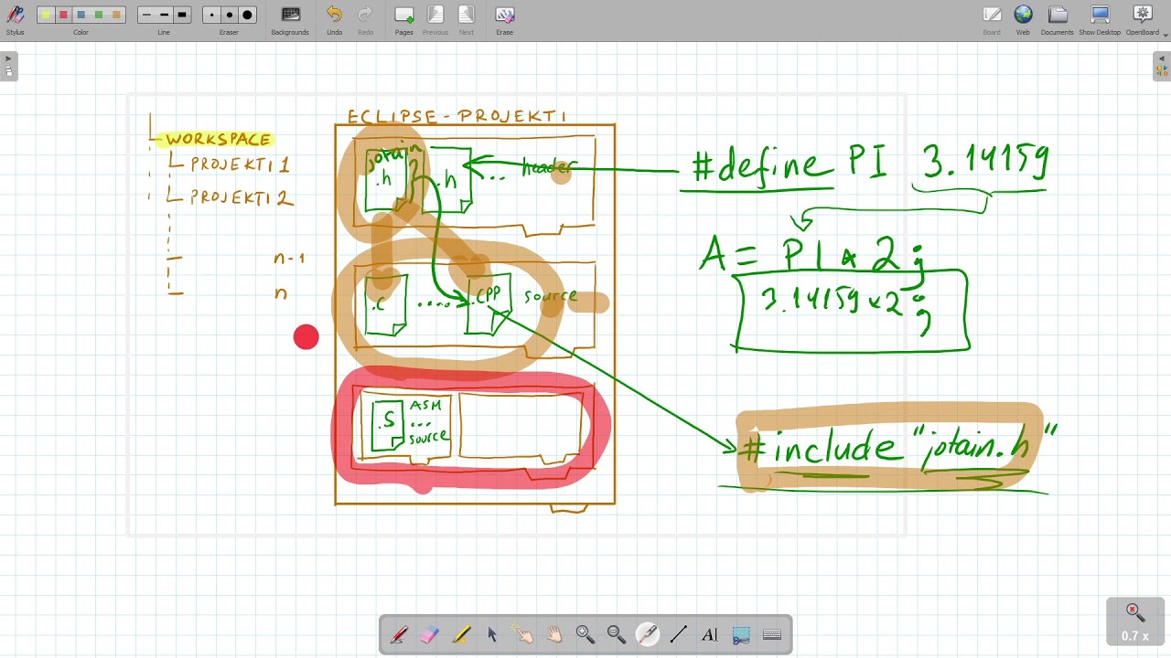Pick the small eraser size
The image size is (1171, 658).
pos(211,15)
